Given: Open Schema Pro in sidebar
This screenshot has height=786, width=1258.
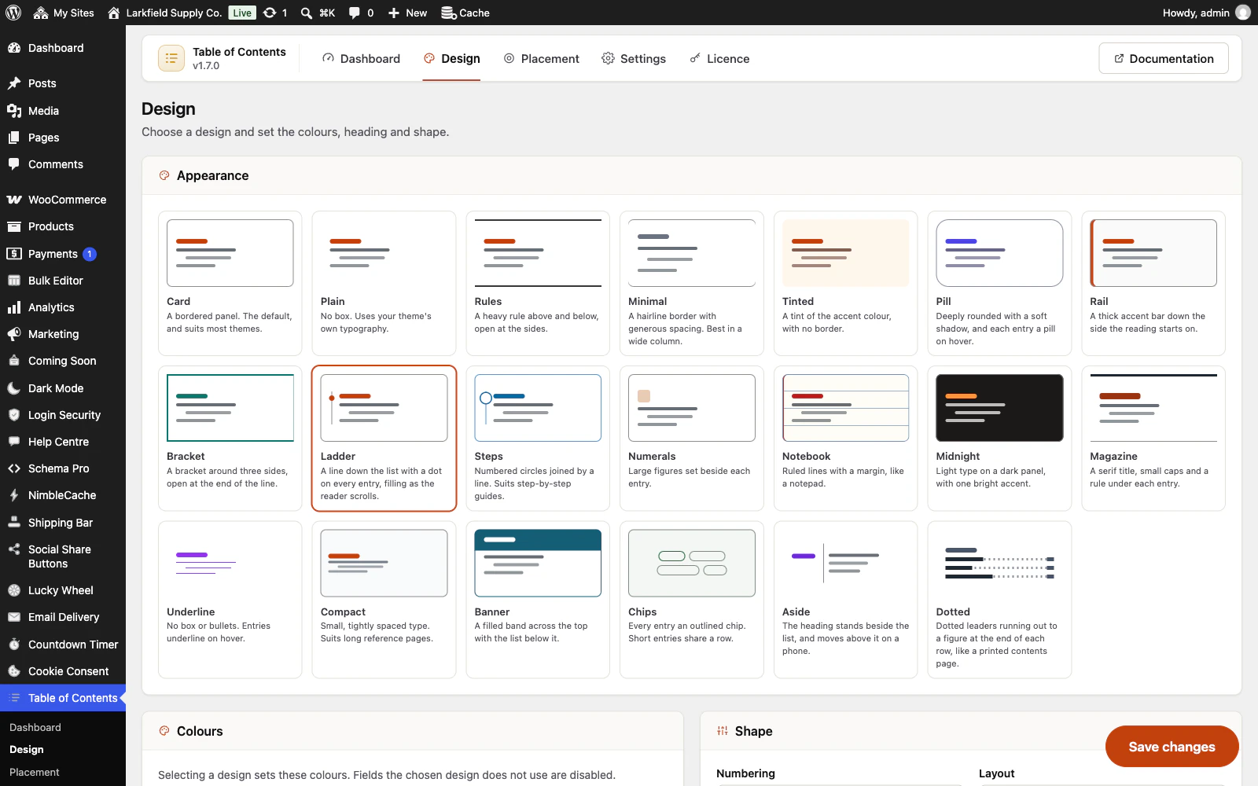Looking at the screenshot, I should coord(63,468).
